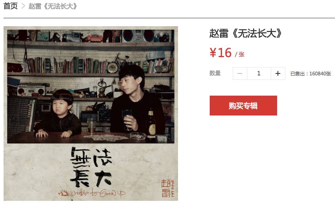Go to 首页 via breadcrumb
This screenshot has width=335, height=204.
tap(10, 6)
